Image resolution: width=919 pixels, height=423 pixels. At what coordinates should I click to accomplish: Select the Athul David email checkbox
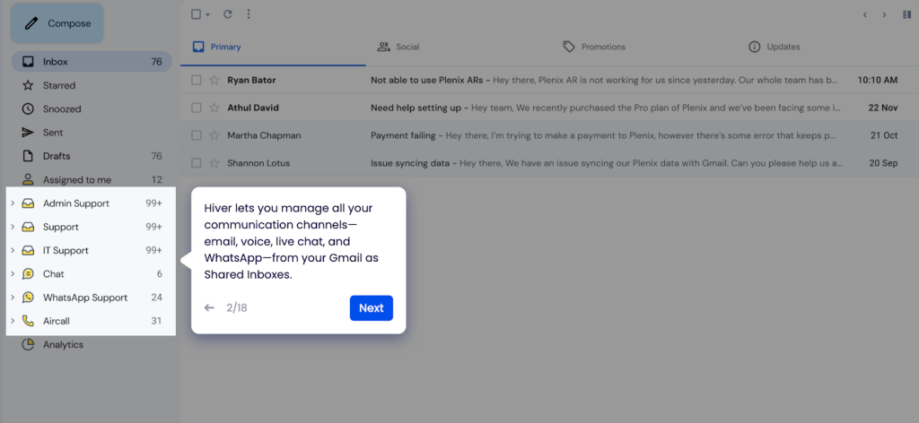tap(197, 108)
